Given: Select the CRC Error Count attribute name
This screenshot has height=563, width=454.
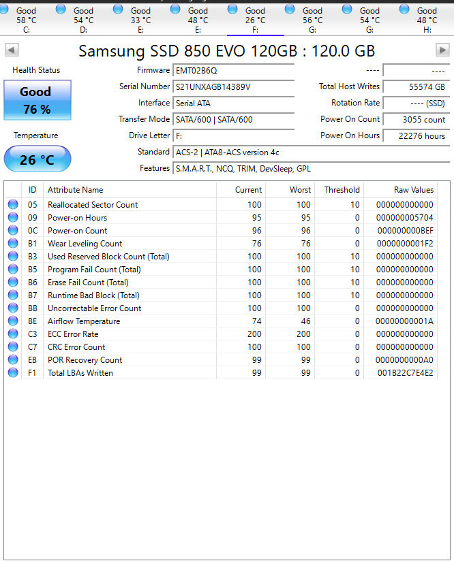Looking at the screenshot, I should pos(76,347).
